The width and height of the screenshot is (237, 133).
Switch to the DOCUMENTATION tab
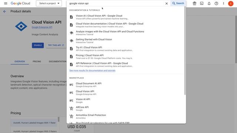pos(57,62)
